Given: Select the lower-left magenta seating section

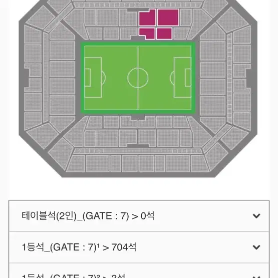Looking at the screenshot, I should click(x=147, y=33).
